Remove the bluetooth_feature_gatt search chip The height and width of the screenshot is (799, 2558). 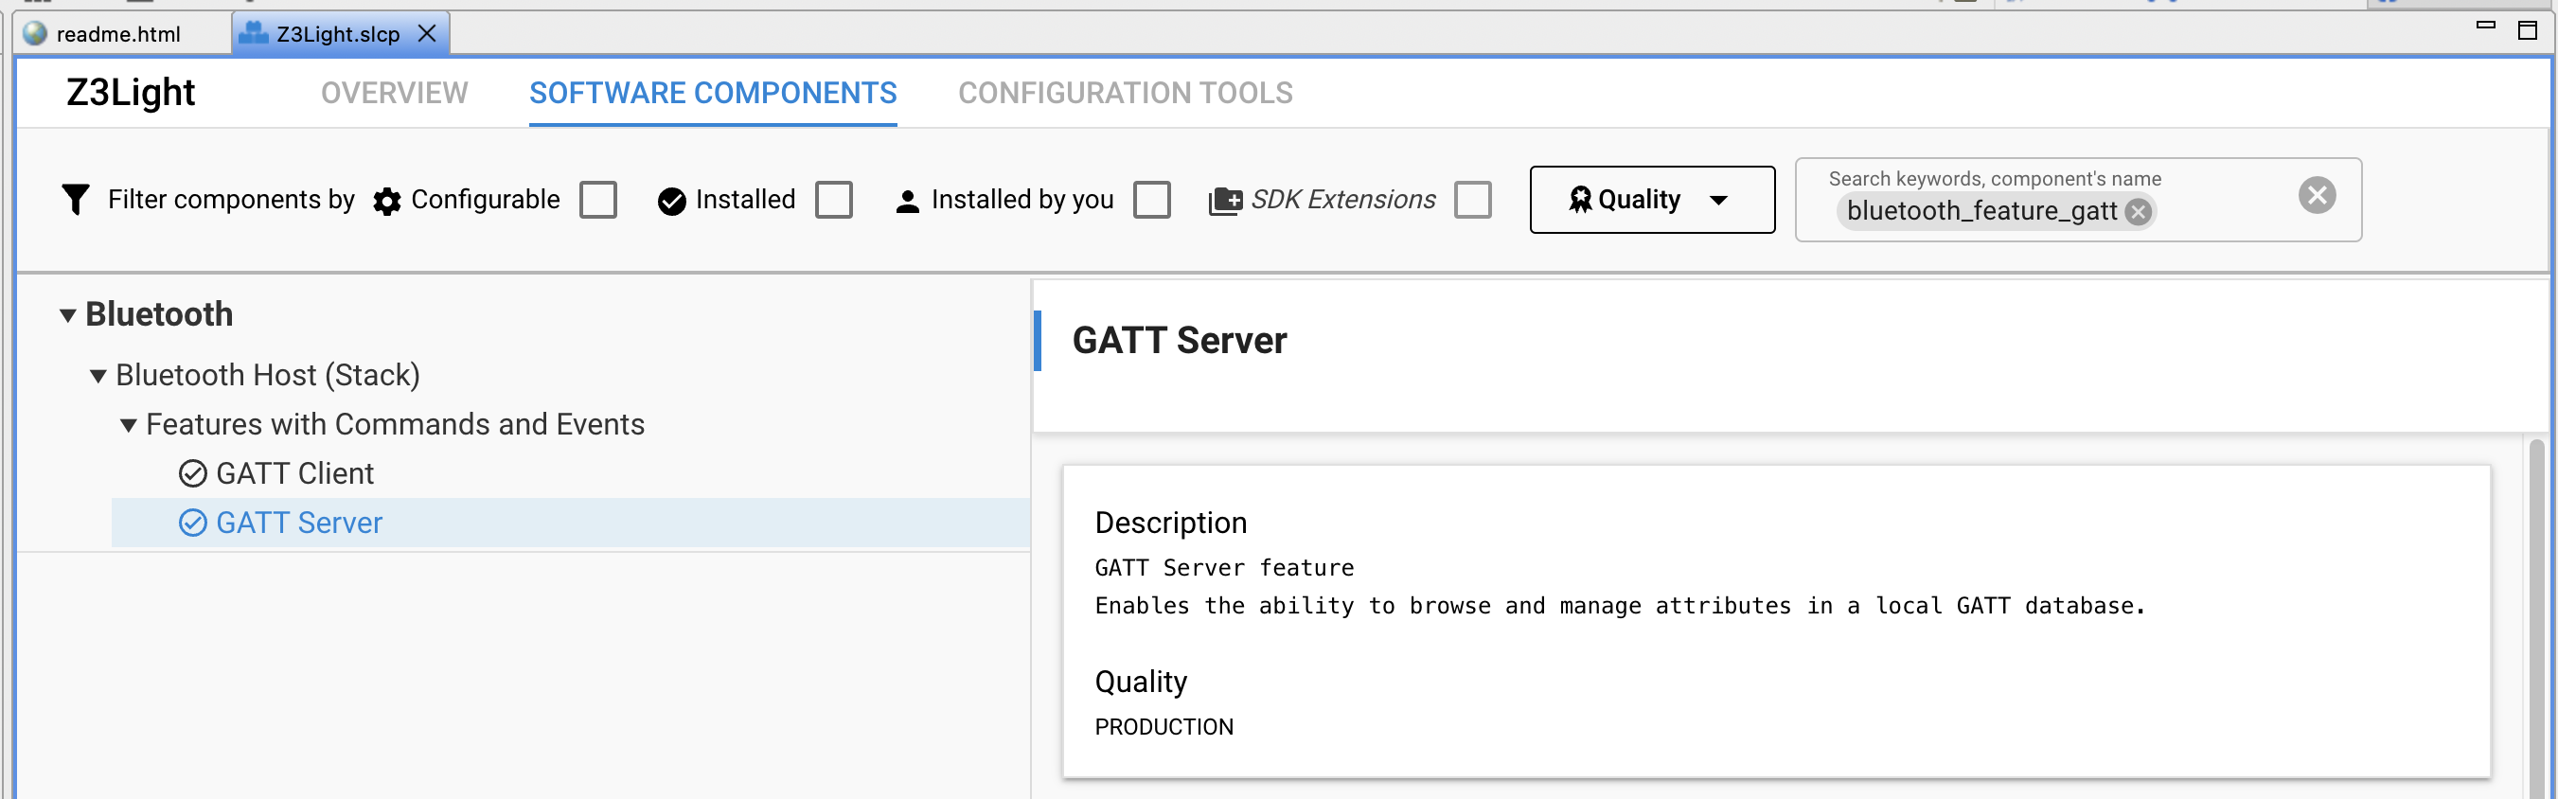2139,211
